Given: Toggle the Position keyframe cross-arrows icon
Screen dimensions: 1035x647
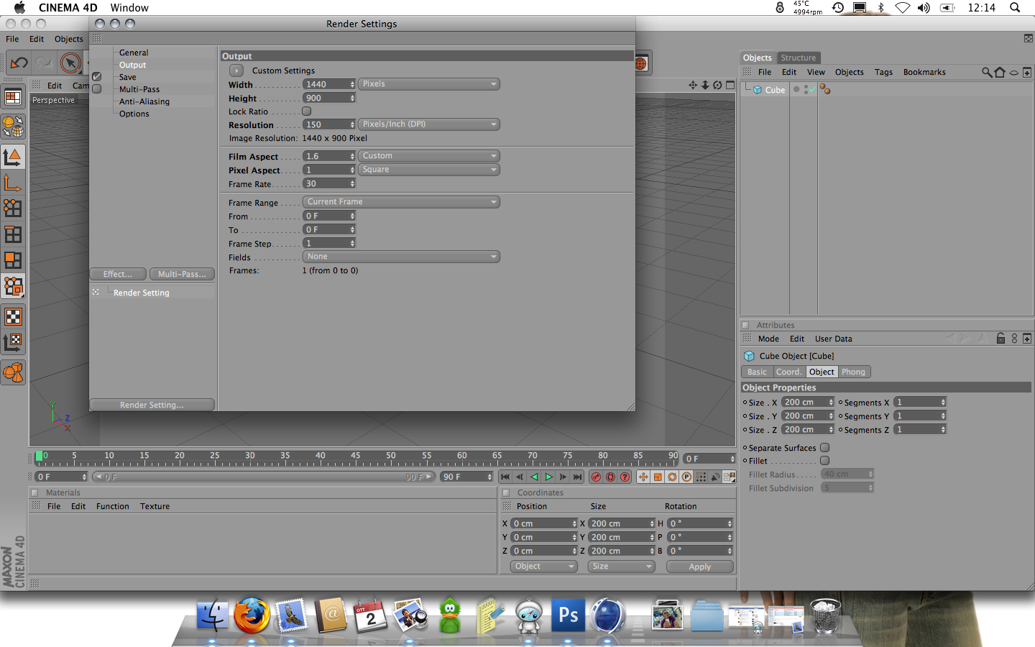Looking at the screenshot, I should coord(643,477).
